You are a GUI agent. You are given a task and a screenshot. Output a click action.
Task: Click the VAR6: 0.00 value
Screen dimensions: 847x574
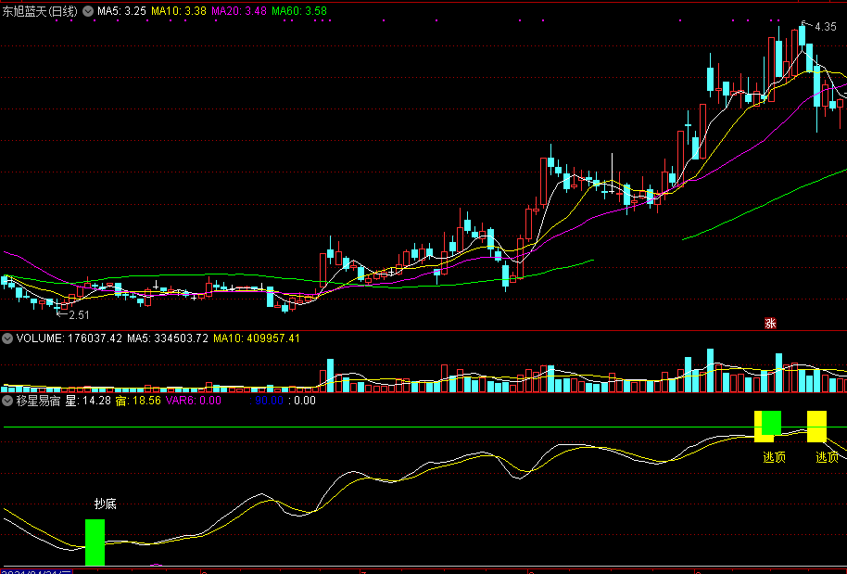(194, 401)
